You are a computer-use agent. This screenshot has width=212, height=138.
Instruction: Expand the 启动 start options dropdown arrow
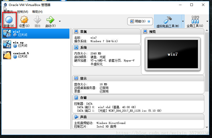point(60,21)
